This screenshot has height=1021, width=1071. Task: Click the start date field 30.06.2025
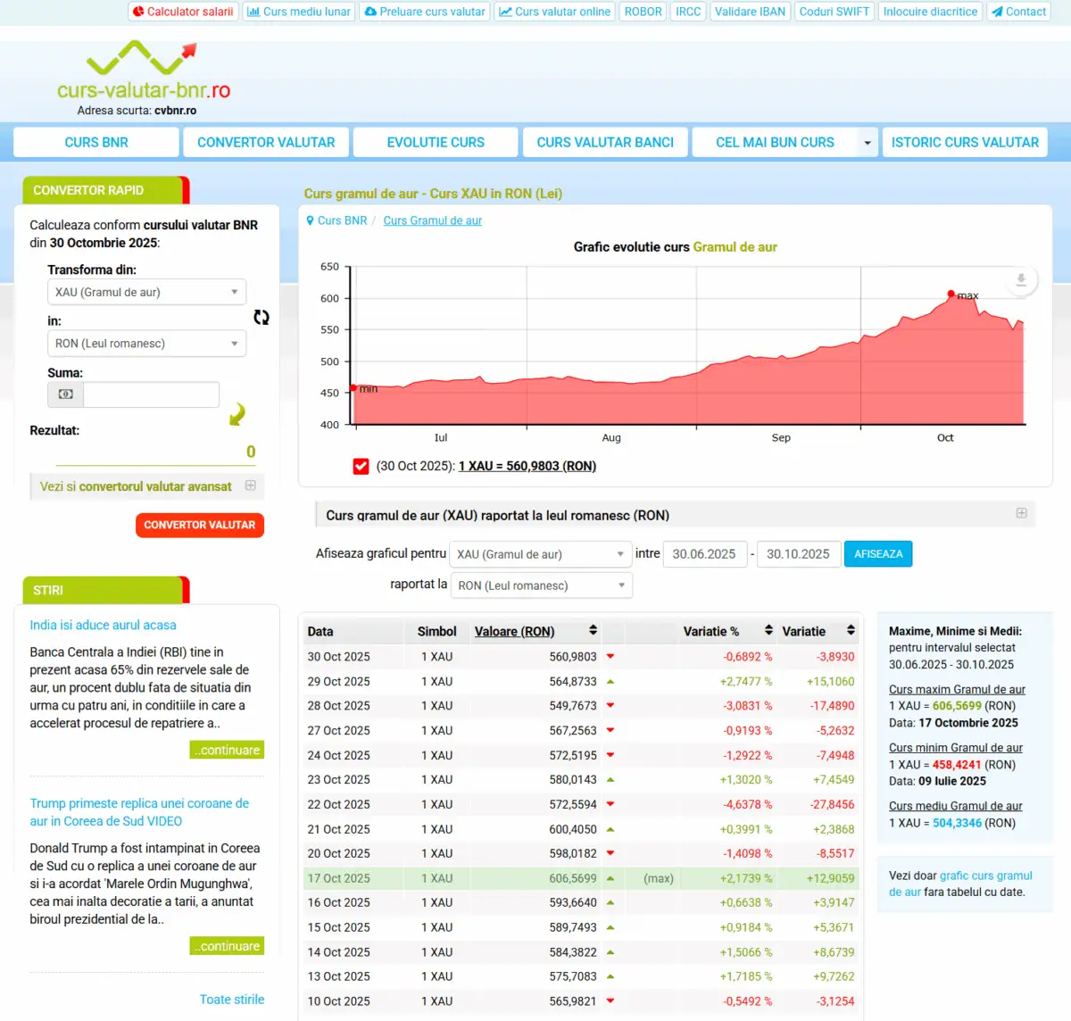[704, 554]
